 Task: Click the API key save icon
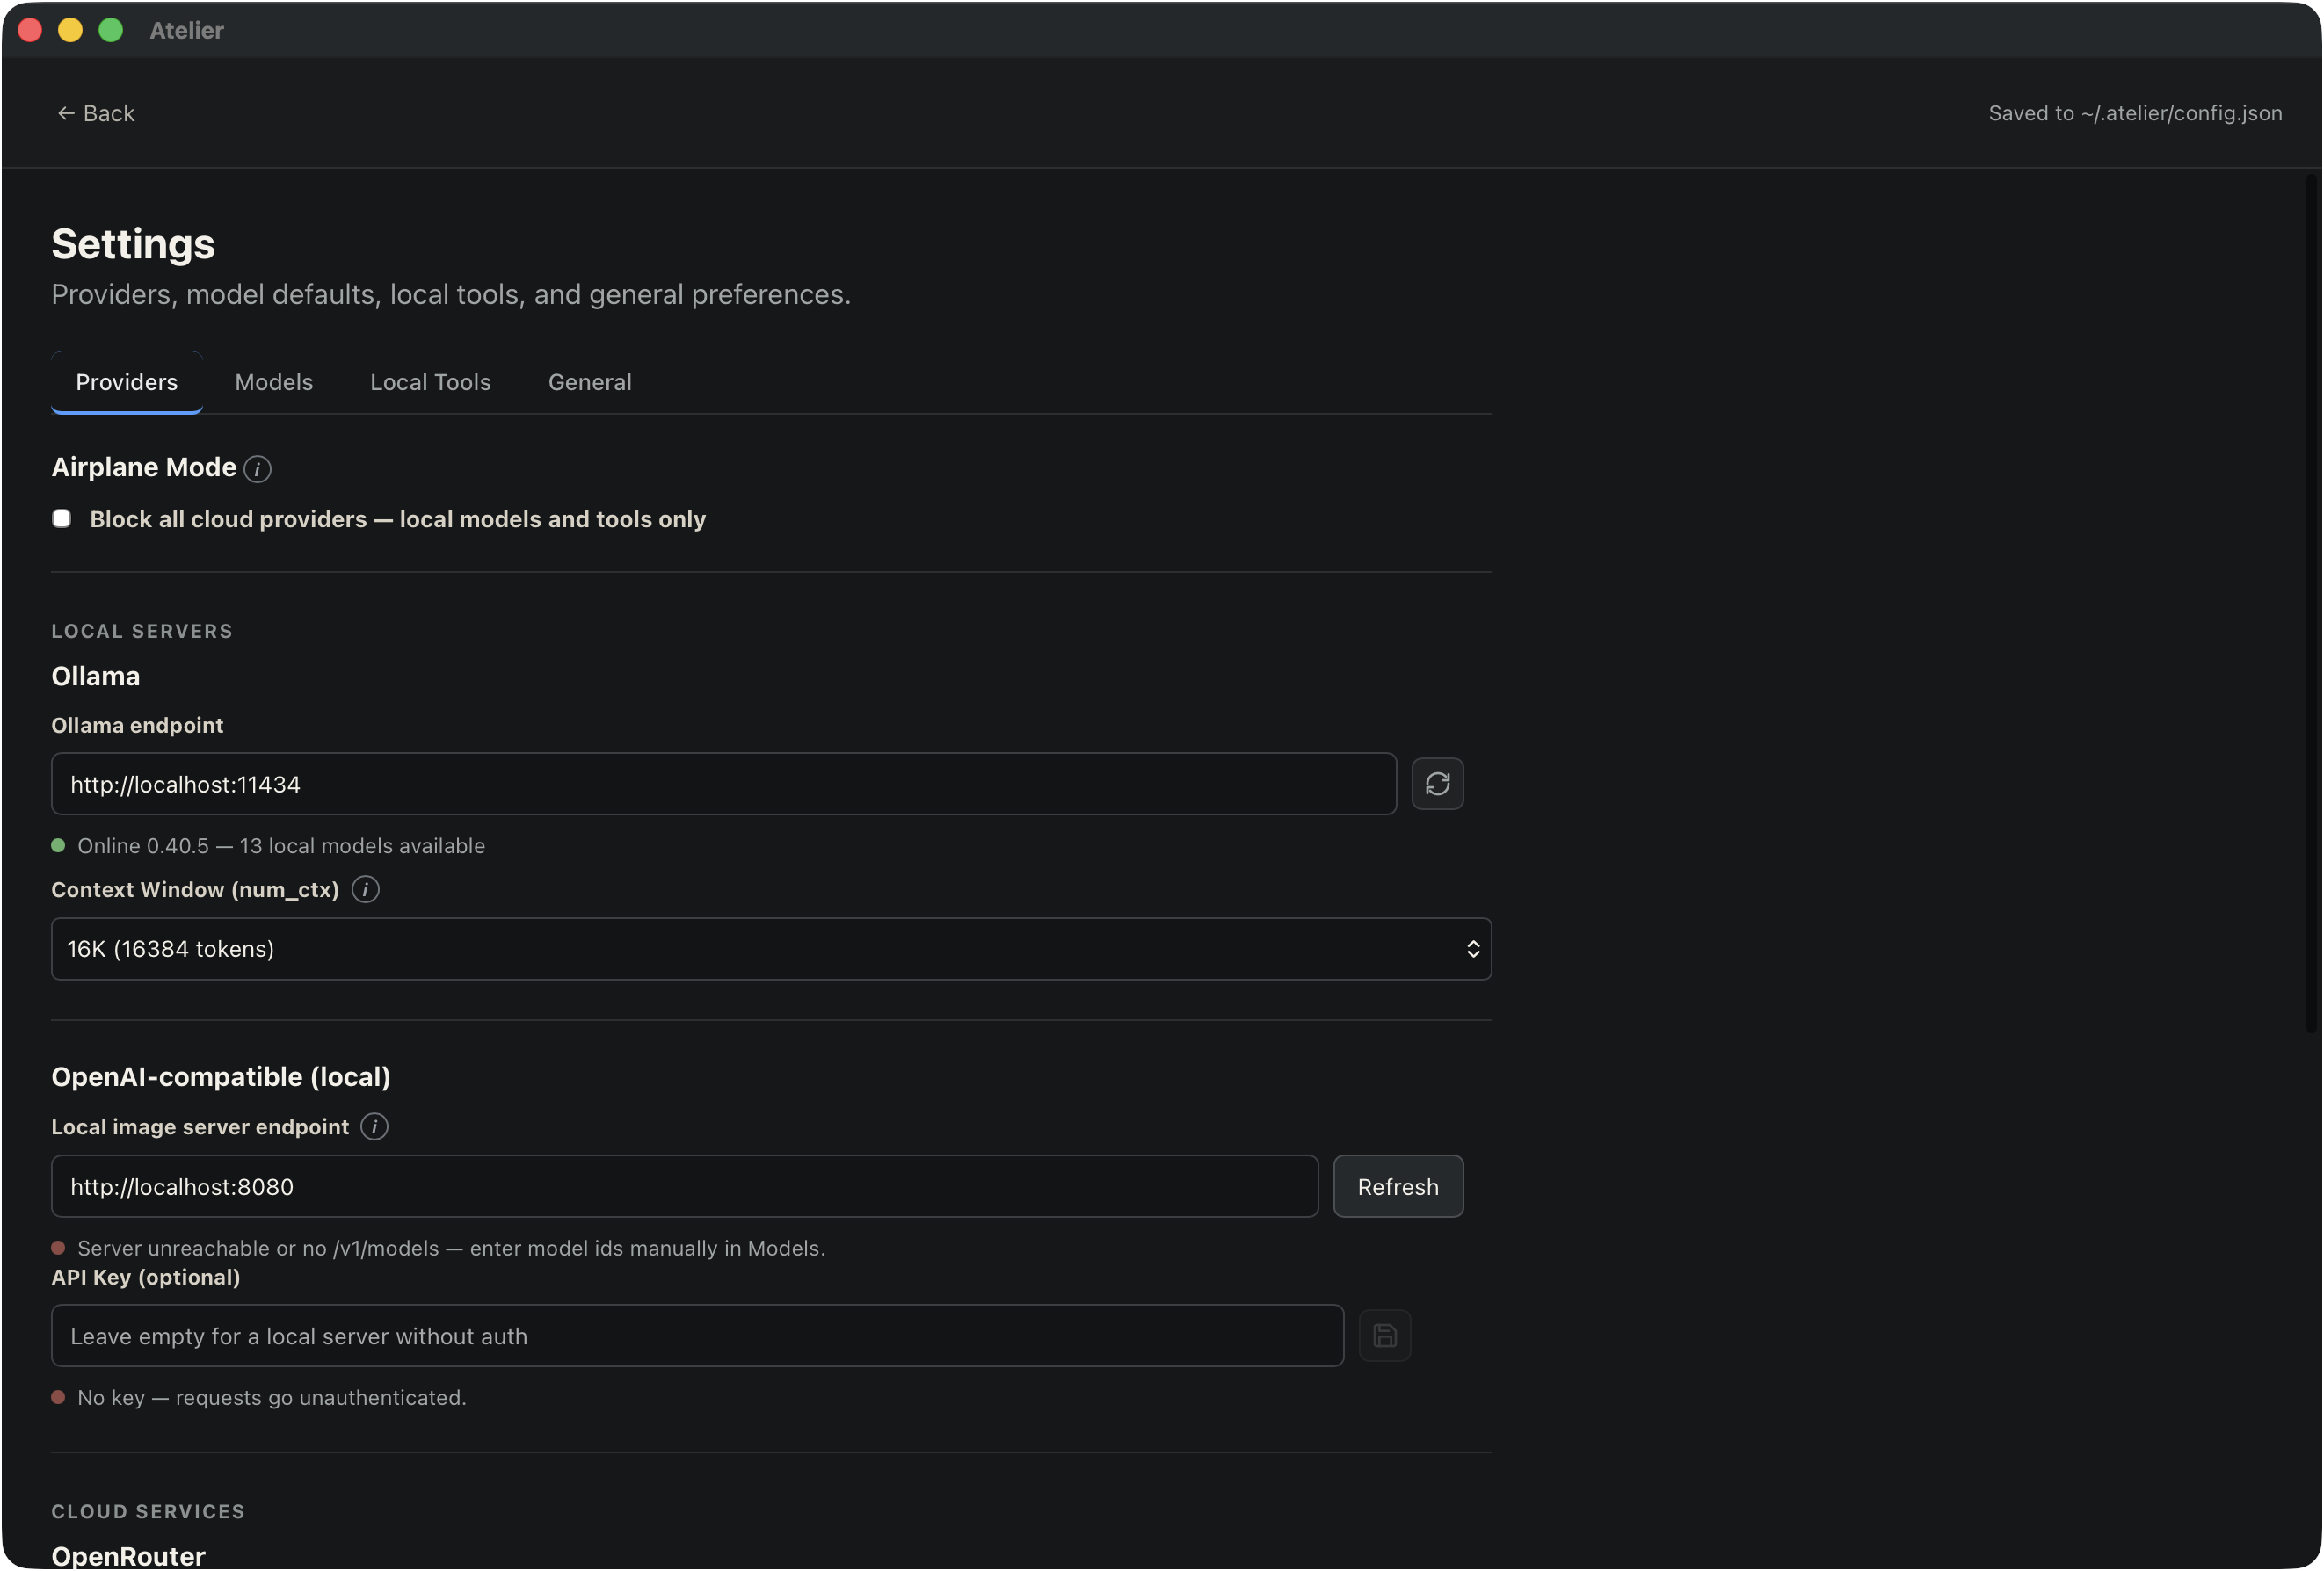(1384, 1336)
